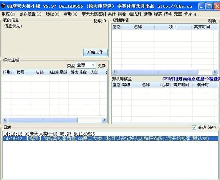
Task: Click the 3星龙珠 menu item
Action: 135,14
